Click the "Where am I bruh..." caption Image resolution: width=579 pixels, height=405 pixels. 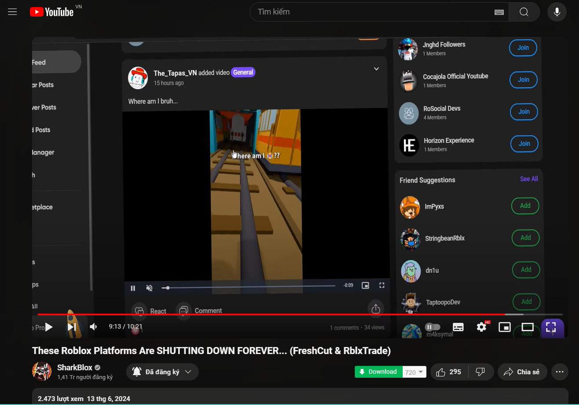pyautogui.click(x=153, y=101)
